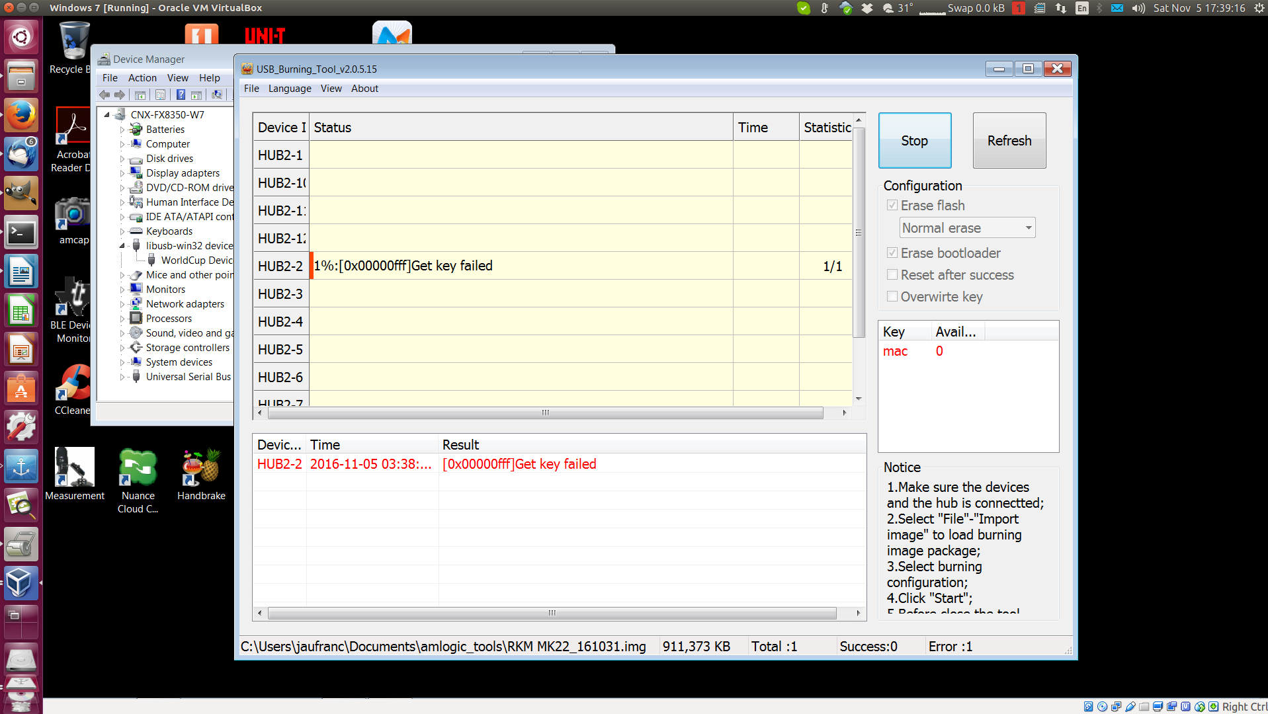Open Handbrake desktop shortcut
The image size is (1268, 714).
tap(201, 473)
